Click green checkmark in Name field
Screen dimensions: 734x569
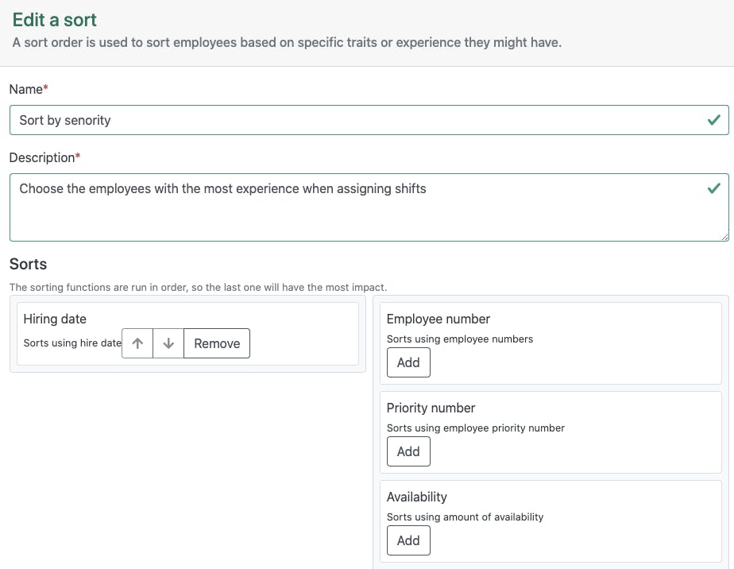tap(713, 120)
